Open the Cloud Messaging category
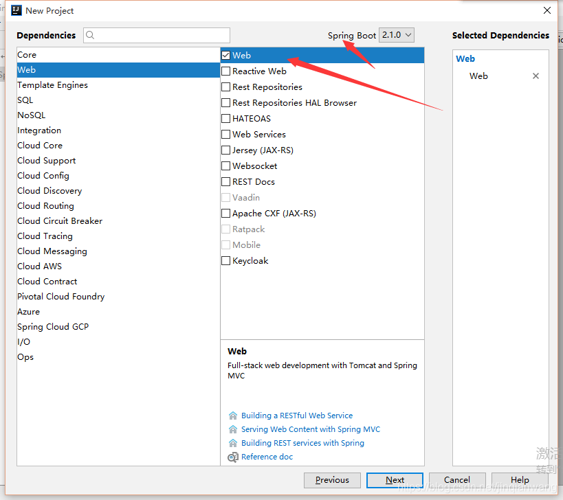563x500 pixels. coord(118,251)
